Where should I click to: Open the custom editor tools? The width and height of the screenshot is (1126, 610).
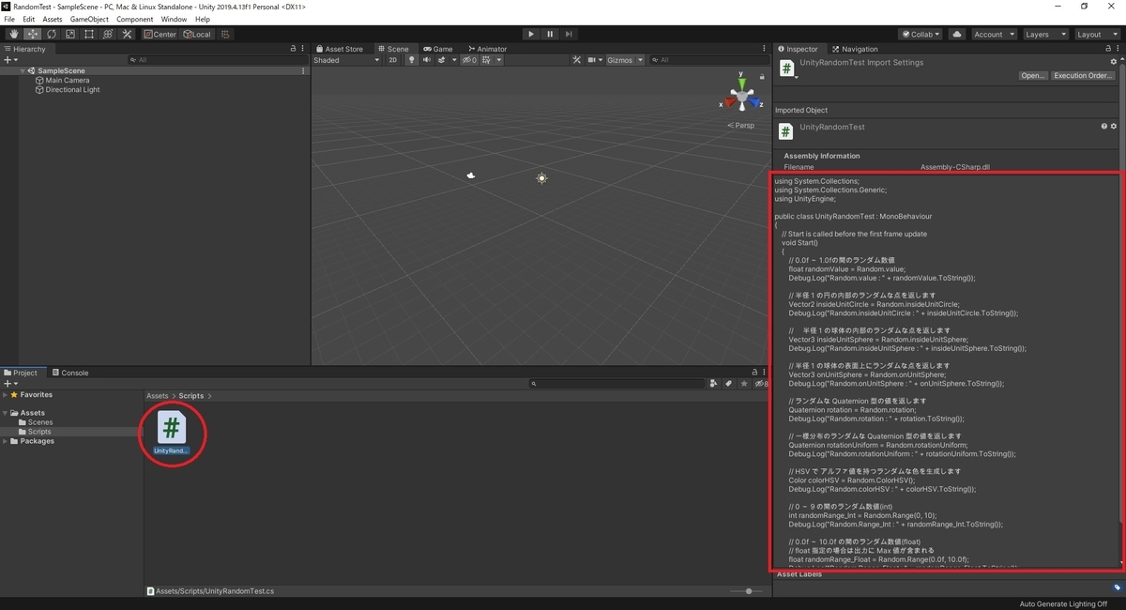(128, 34)
